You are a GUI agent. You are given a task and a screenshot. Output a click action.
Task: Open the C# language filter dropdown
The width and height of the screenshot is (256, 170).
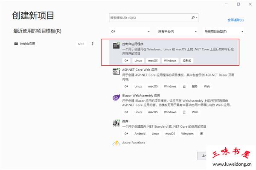click(130, 31)
